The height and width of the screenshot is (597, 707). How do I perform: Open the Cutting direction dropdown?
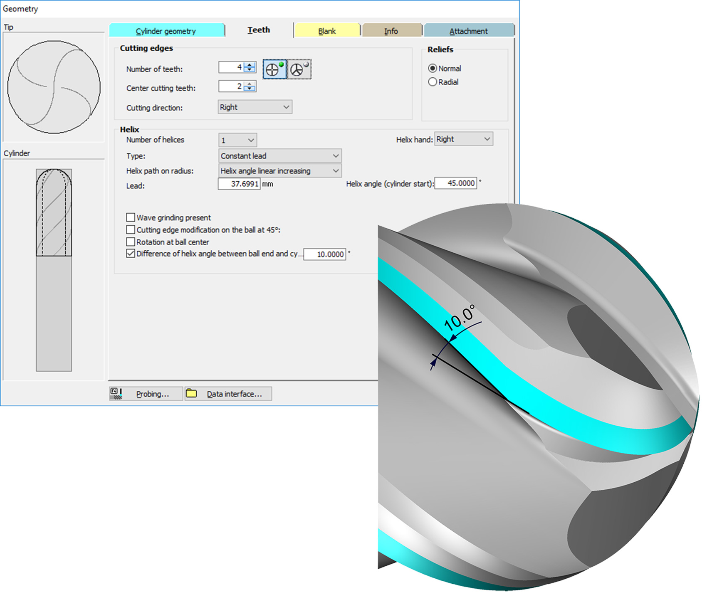tap(255, 107)
